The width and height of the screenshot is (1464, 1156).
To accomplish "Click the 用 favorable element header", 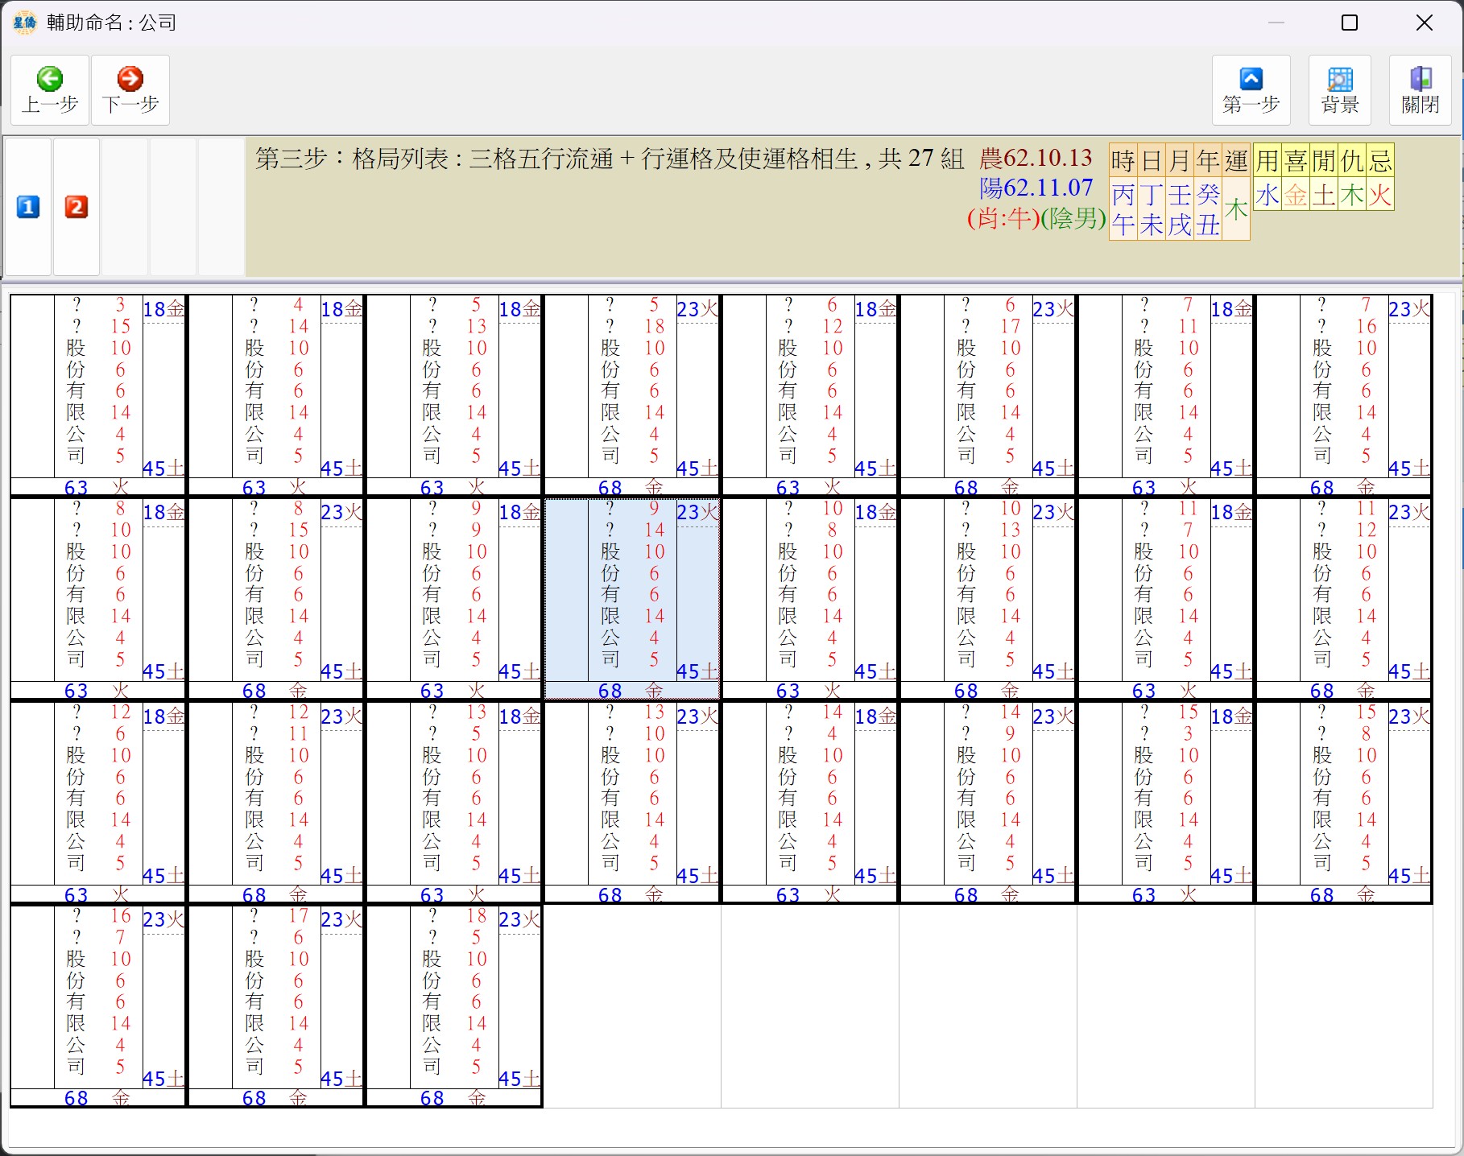I will pos(1267,161).
